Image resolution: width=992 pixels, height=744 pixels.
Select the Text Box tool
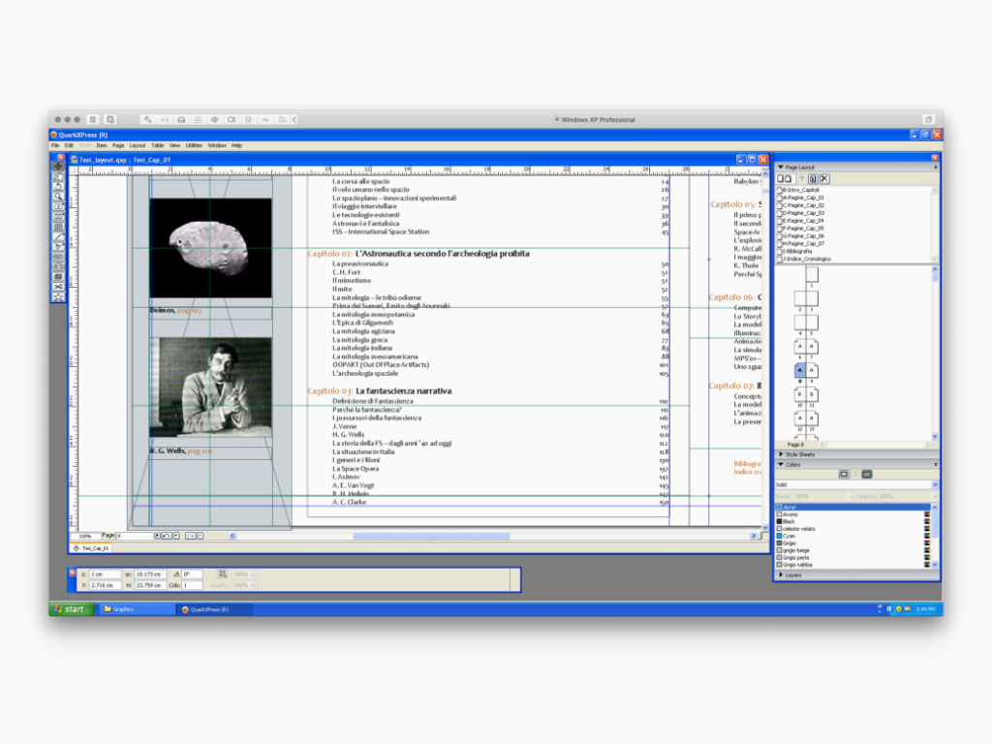pyautogui.click(x=58, y=207)
